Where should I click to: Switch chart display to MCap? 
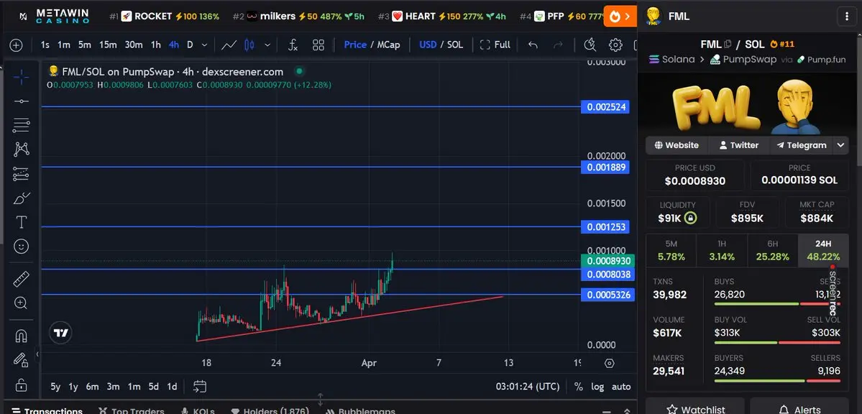388,45
